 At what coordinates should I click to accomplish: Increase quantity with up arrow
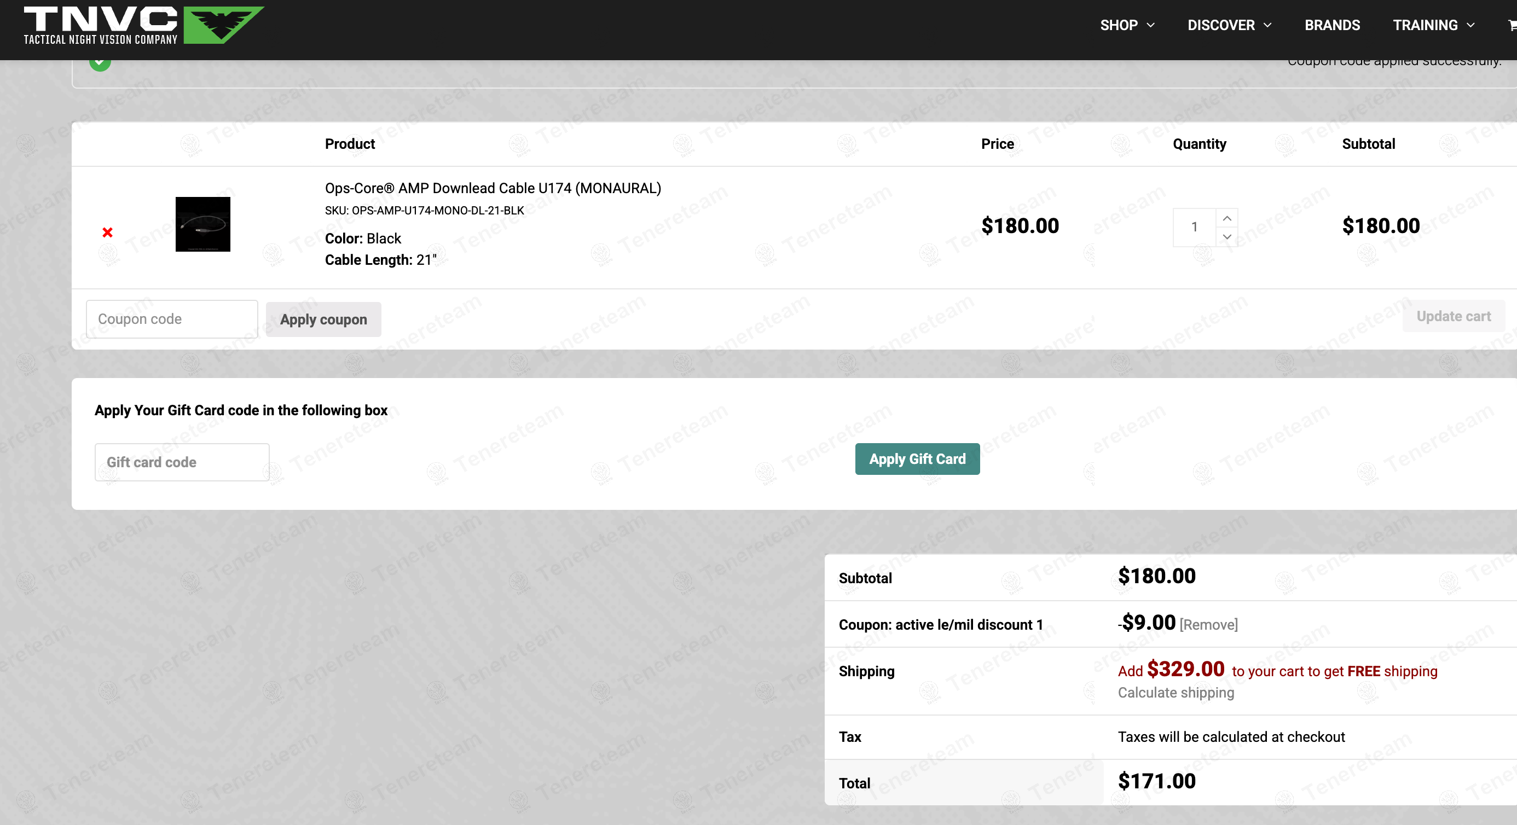(1226, 218)
